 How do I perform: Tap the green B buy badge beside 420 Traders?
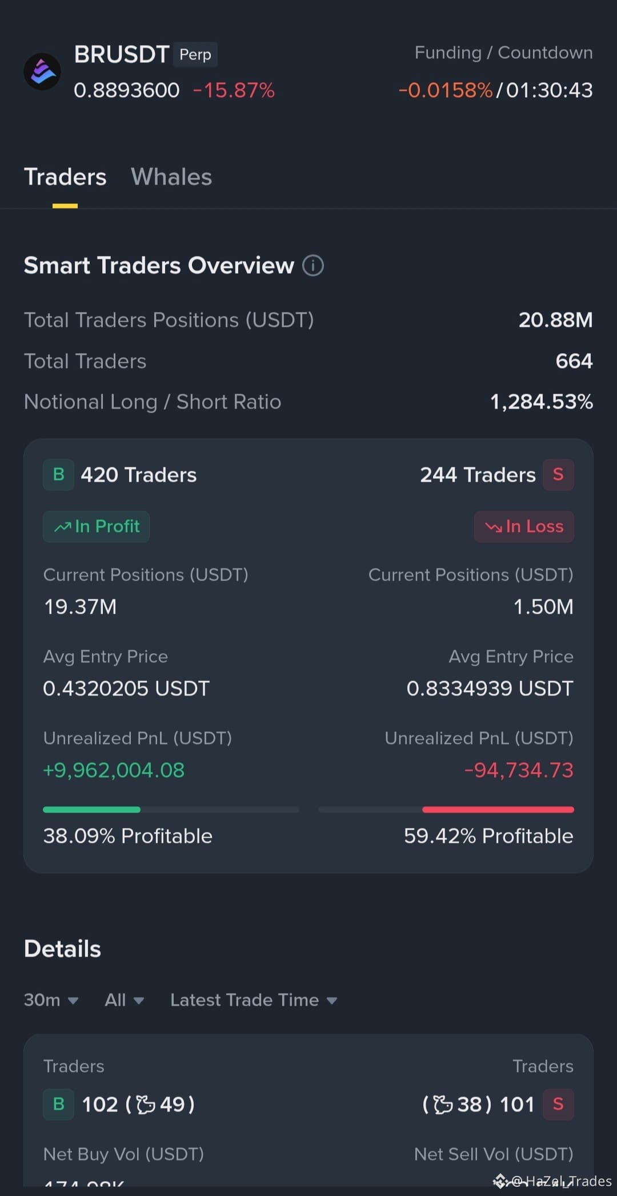(58, 474)
